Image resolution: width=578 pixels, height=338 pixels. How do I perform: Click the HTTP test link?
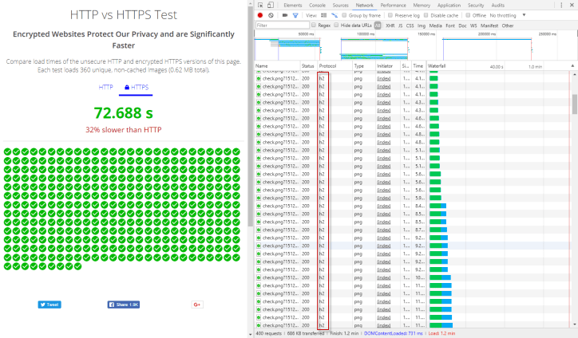[x=106, y=87]
